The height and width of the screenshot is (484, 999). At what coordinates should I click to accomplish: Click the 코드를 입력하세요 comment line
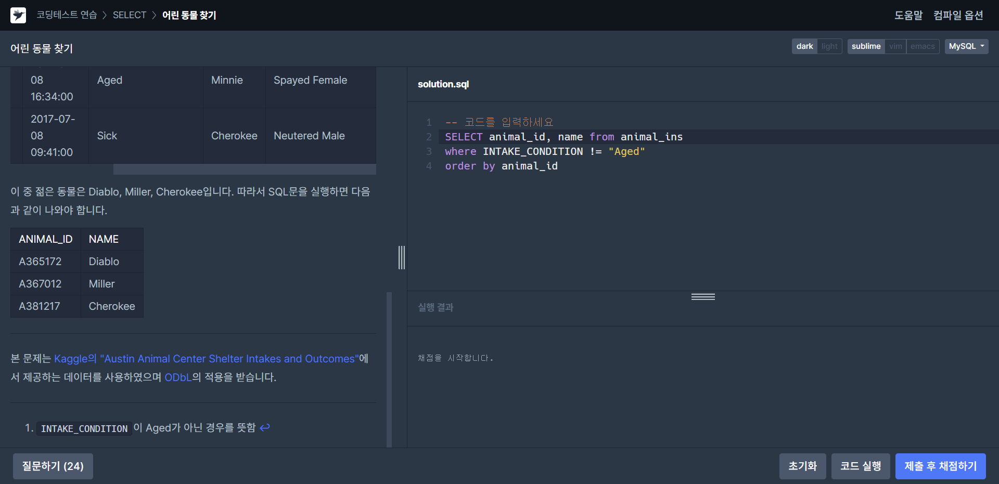point(499,122)
